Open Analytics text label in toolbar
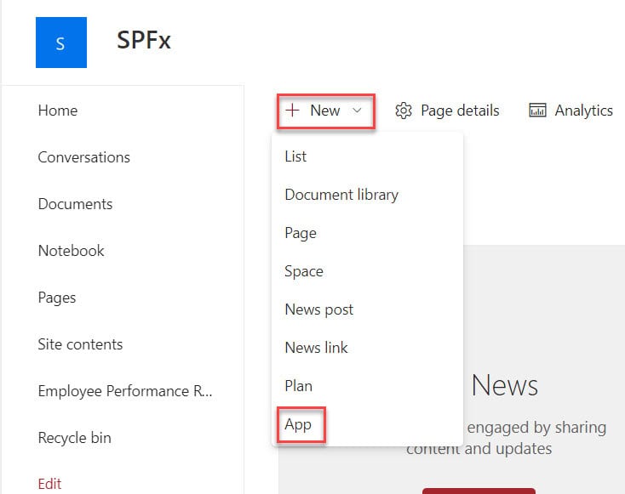 (583, 111)
